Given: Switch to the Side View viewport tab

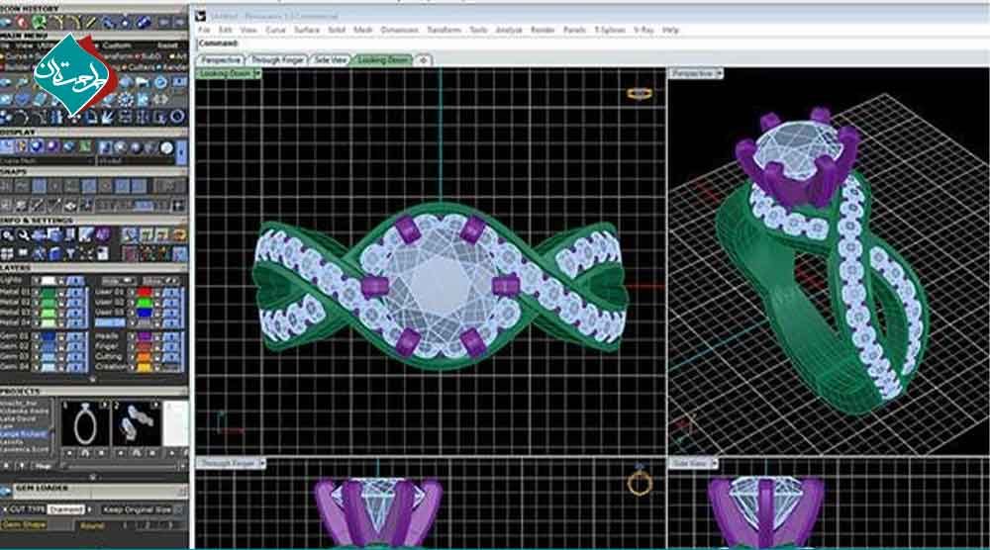Looking at the screenshot, I should click(331, 60).
